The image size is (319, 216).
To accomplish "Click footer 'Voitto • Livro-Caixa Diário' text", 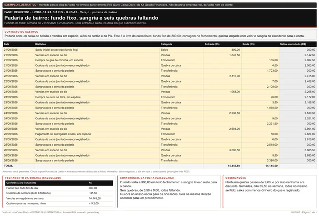I will pos(16,212).
